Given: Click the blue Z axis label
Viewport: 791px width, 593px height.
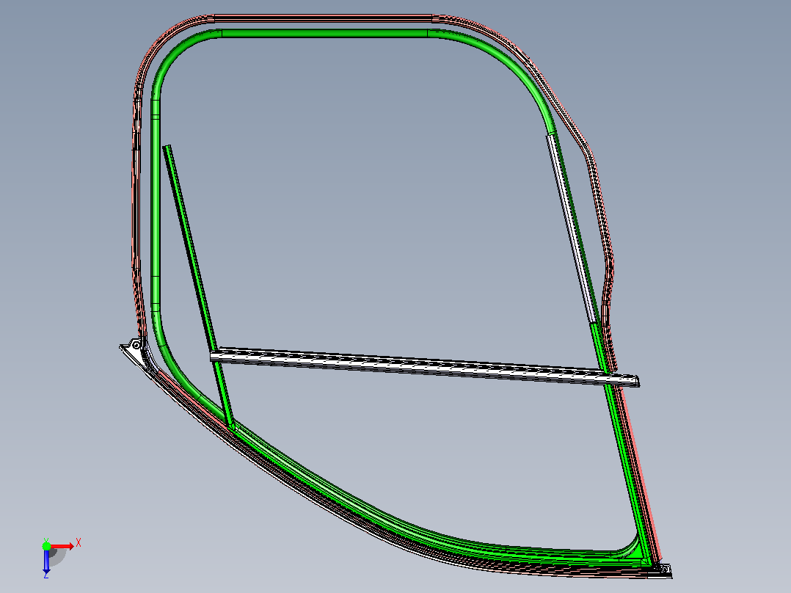Looking at the screenshot, I should (46, 575).
